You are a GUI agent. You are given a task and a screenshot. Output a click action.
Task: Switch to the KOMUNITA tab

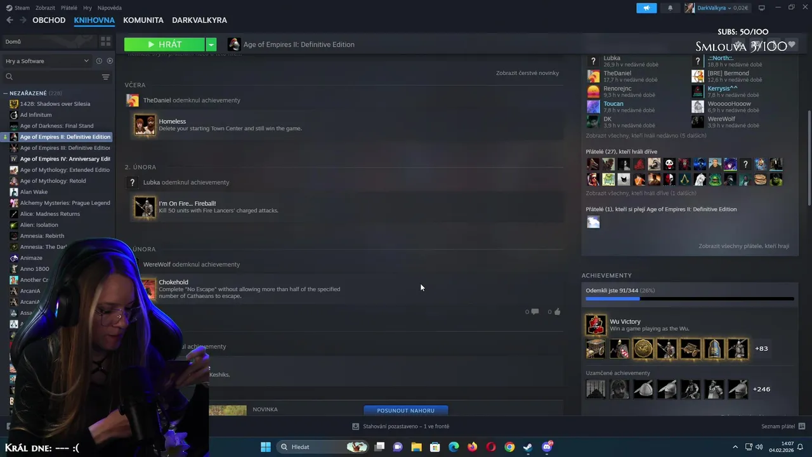(143, 20)
